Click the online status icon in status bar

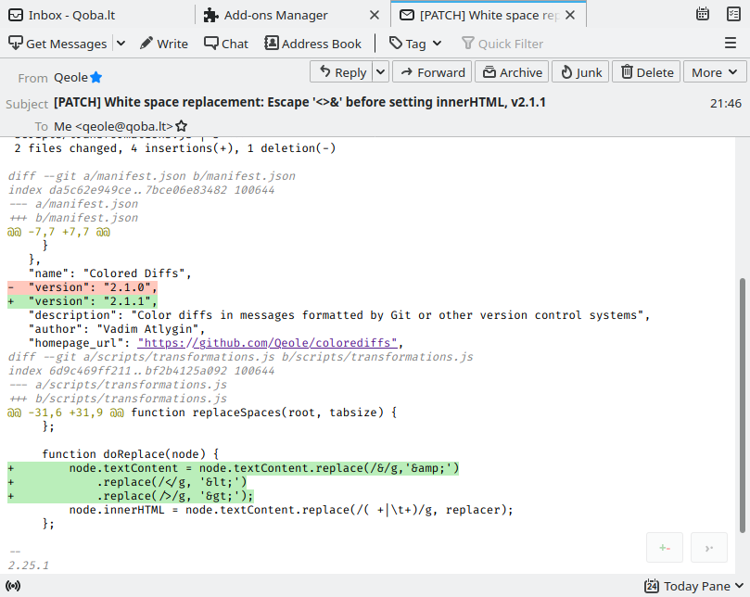pos(13,586)
